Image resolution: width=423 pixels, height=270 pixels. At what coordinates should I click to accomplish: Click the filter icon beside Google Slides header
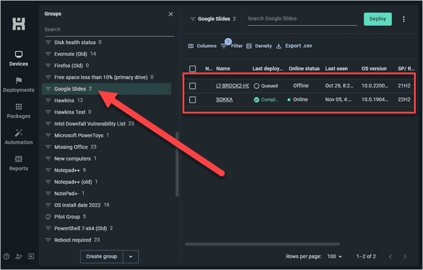(193, 19)
